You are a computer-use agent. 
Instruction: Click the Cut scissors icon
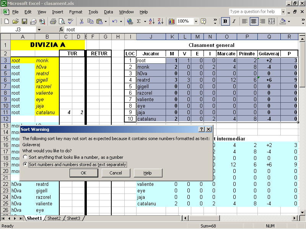(81, 21)
